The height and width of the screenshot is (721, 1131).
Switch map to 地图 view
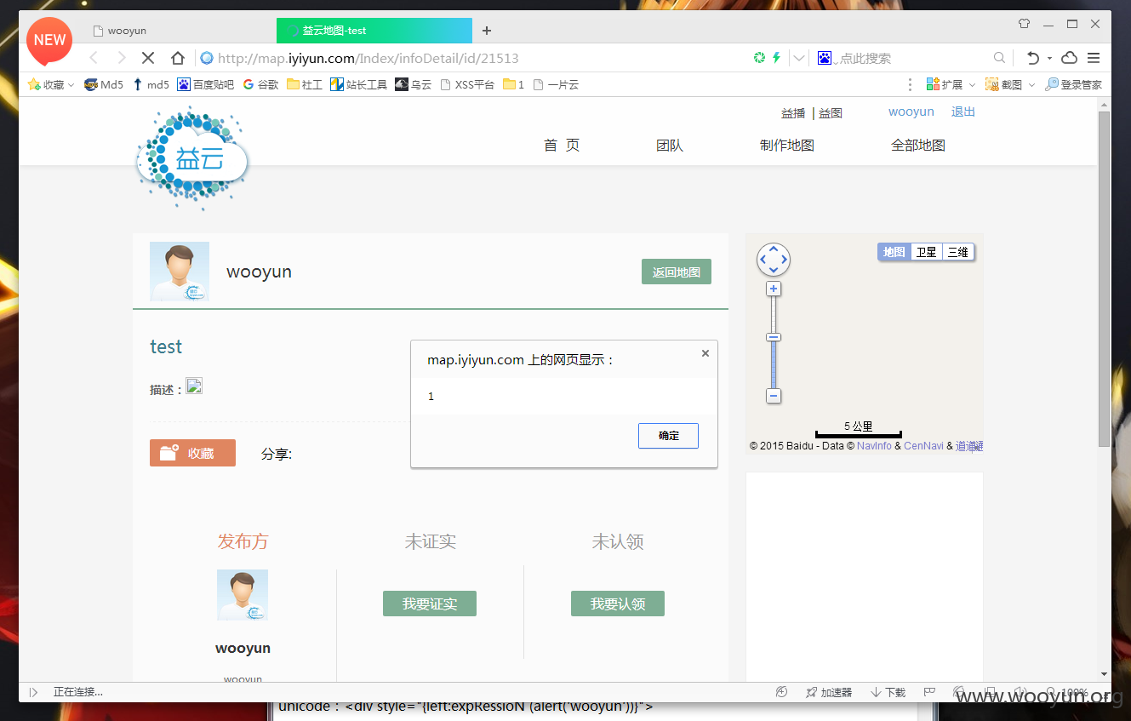click(894, 252)
